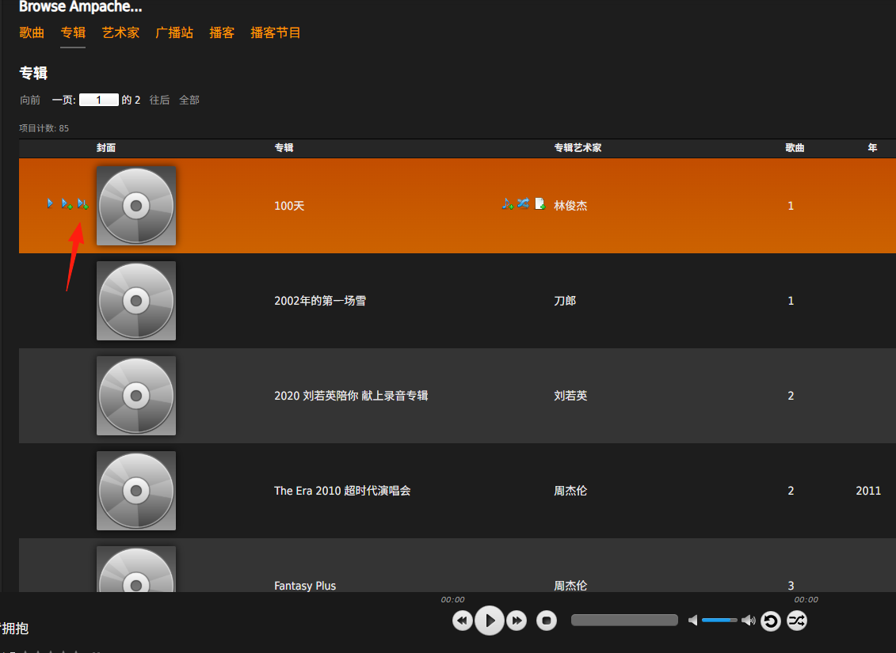The height and width of the screenshot is (653, 896).
Task: Play the 100天 album next
Action: tap(67, 203)
